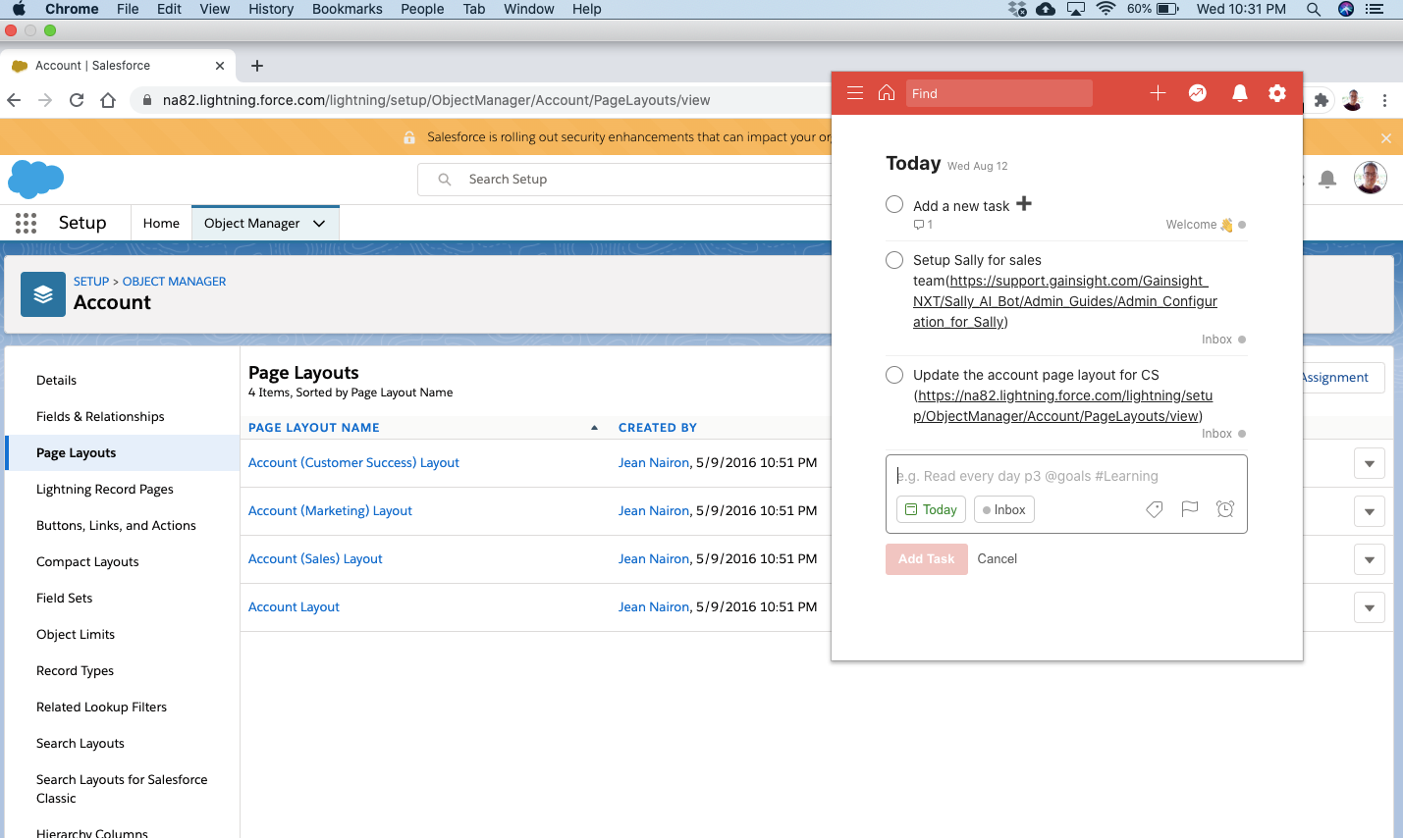Complete the 'Add a new task' task
The image size is (1403, 838).
point(894,204)
